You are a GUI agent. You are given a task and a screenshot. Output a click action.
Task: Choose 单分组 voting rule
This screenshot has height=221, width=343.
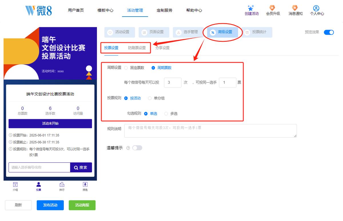tap(150, 98)
